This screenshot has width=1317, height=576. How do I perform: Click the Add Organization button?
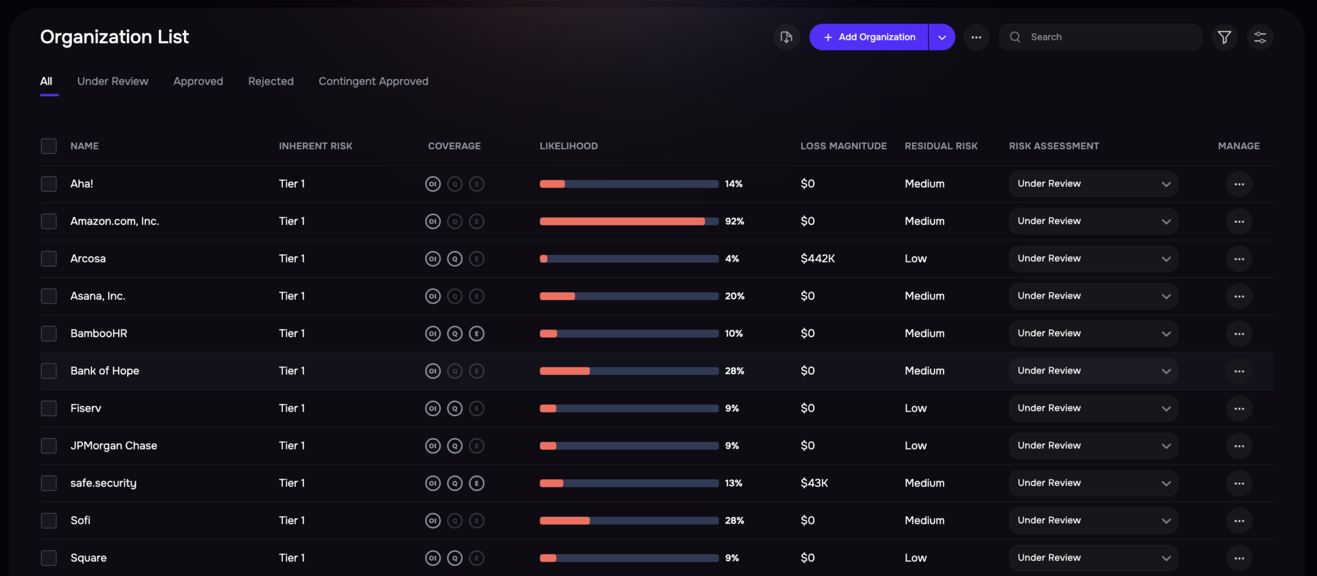pos(869,37)
